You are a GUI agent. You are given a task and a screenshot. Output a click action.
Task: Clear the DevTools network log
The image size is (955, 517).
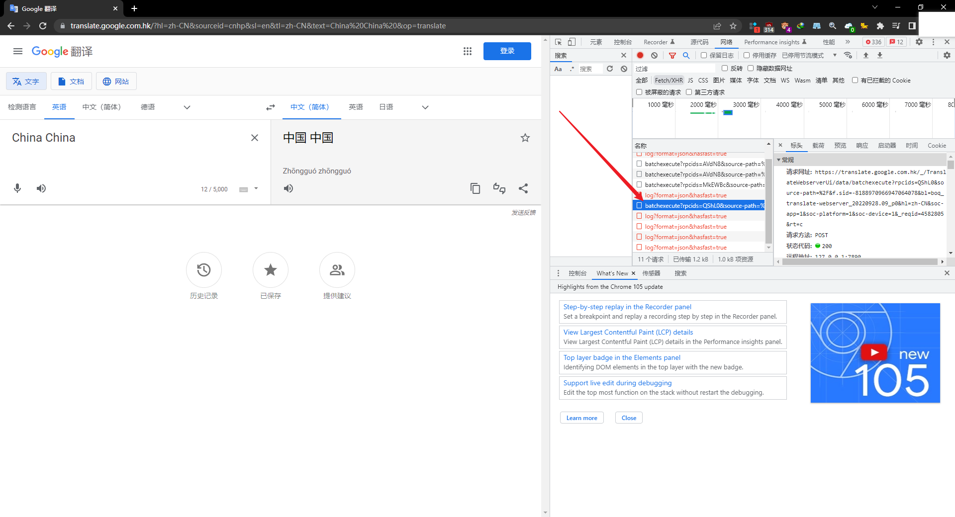point(655,55)
